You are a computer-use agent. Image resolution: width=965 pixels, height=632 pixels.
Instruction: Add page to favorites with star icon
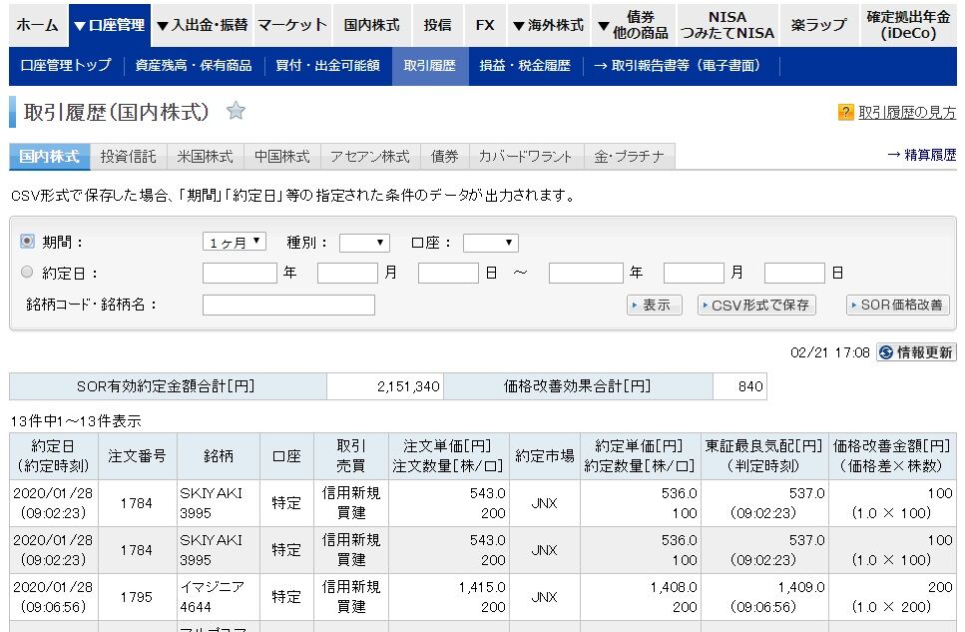[236, 111]
